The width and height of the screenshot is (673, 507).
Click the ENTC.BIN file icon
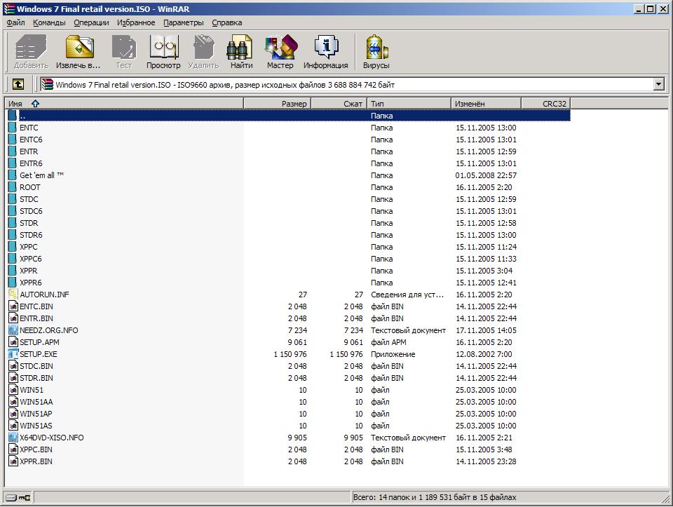point(13,306)
